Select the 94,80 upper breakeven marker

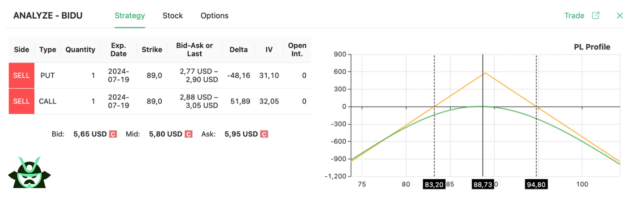536,184
